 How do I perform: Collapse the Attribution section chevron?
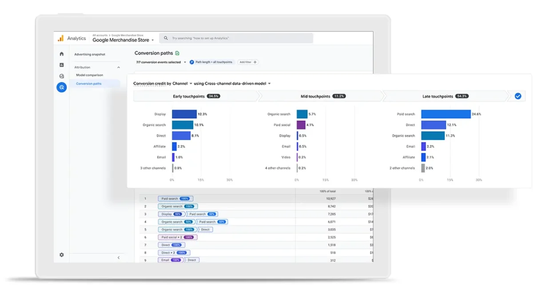pyautogui.click(x=118, y=67)
